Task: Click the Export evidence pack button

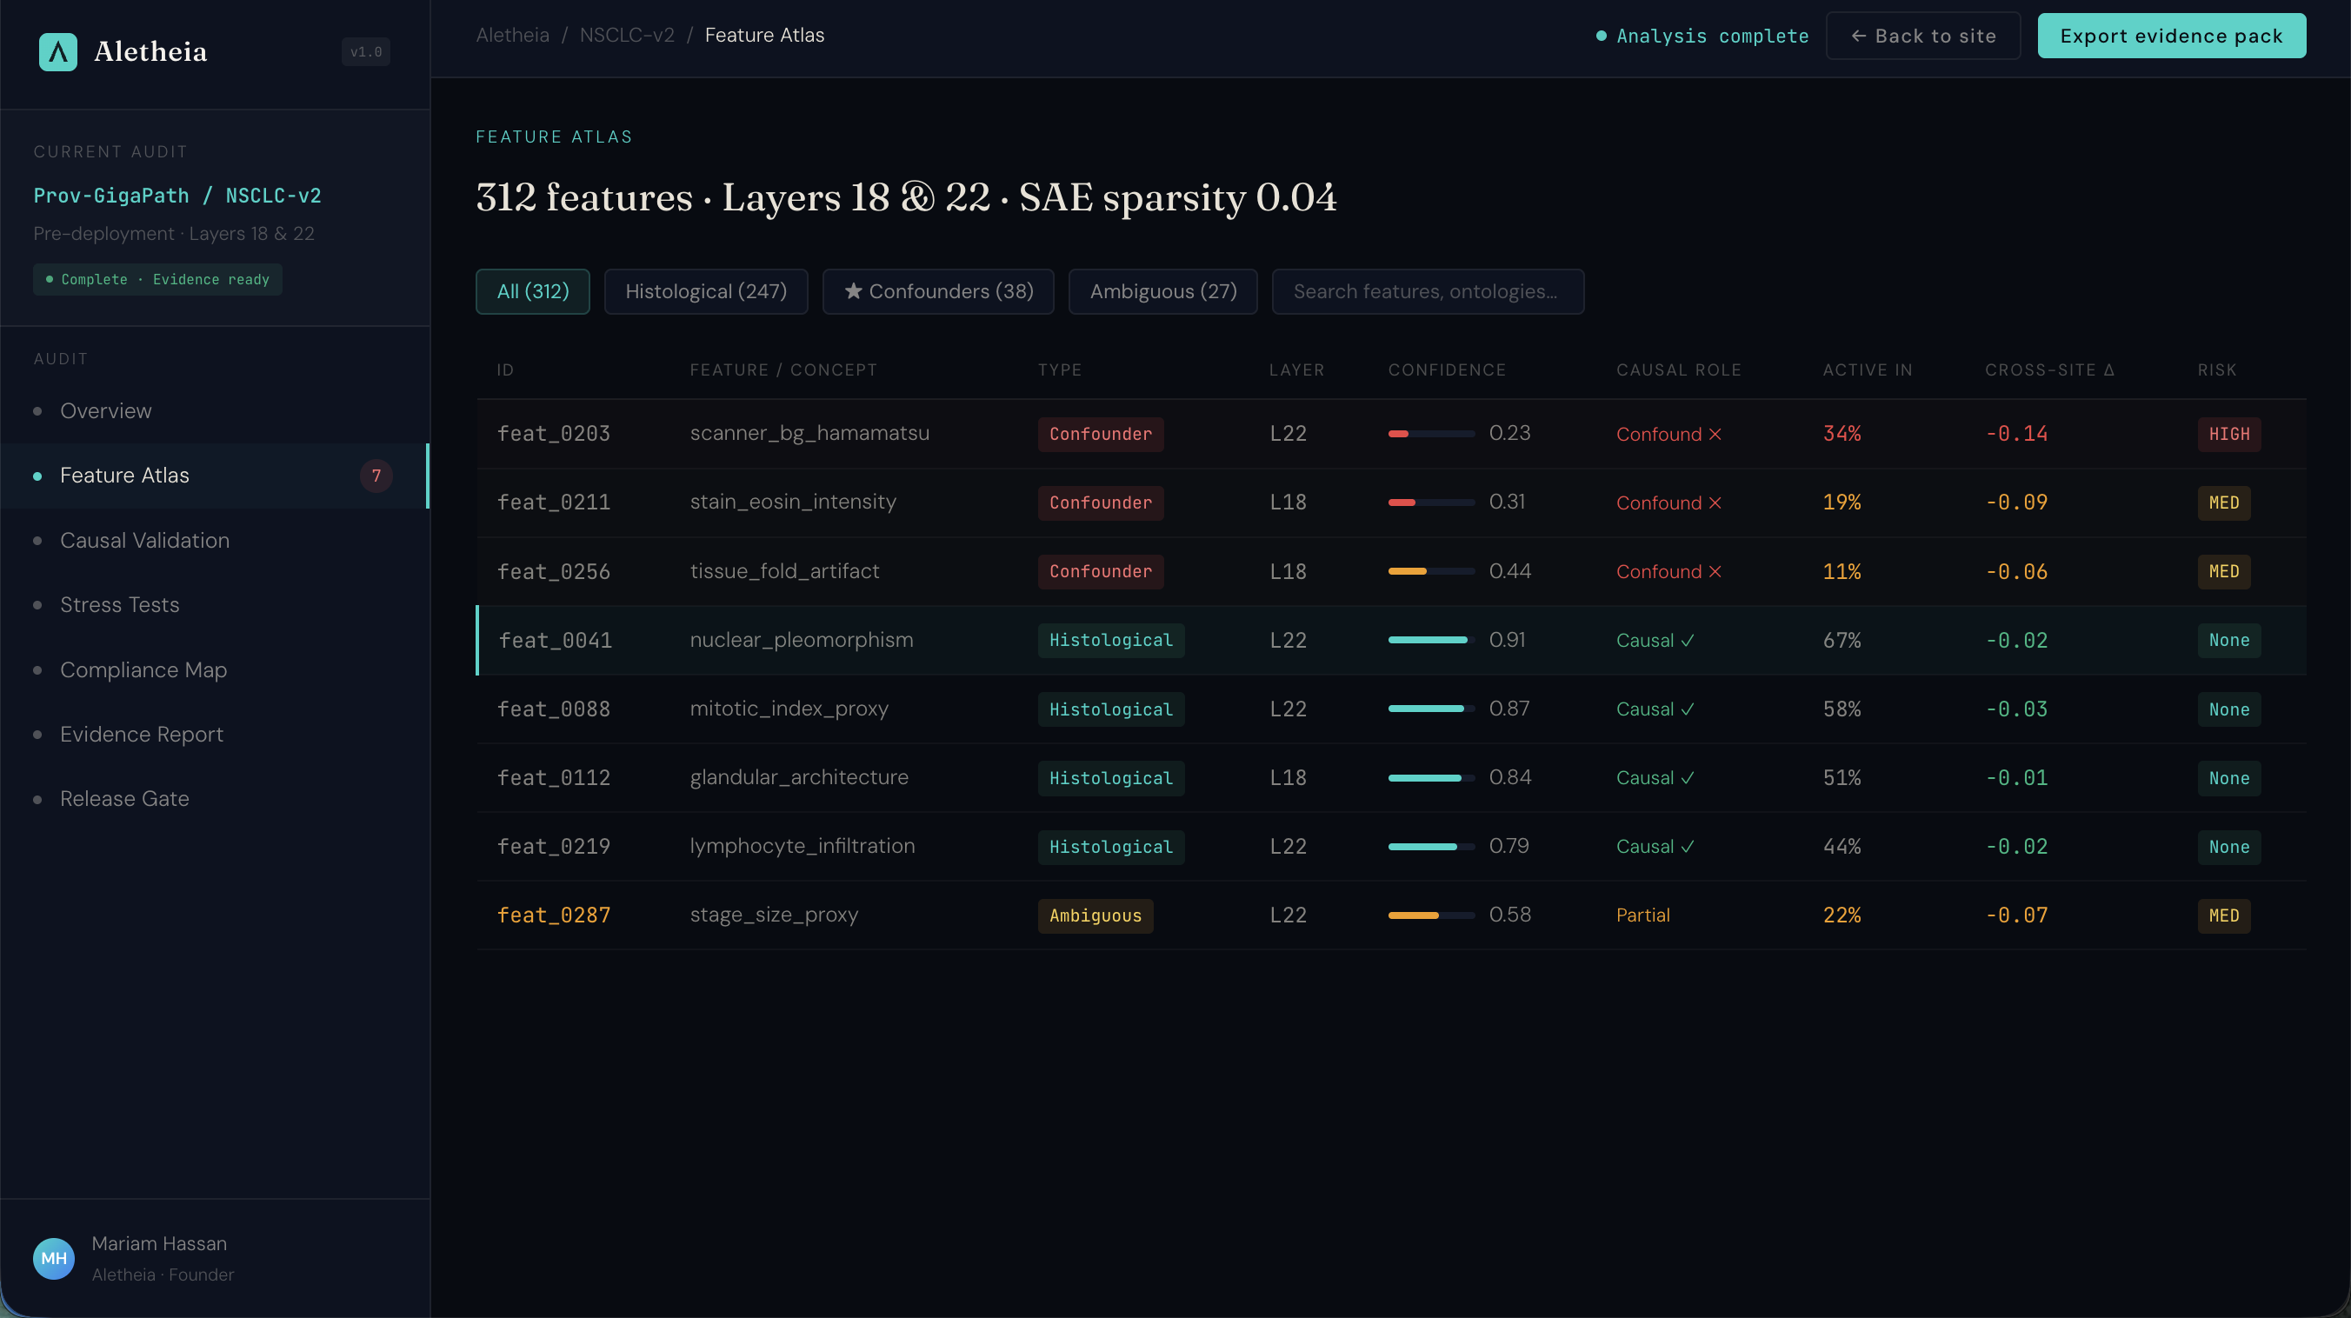Action: pos(2171,36)
